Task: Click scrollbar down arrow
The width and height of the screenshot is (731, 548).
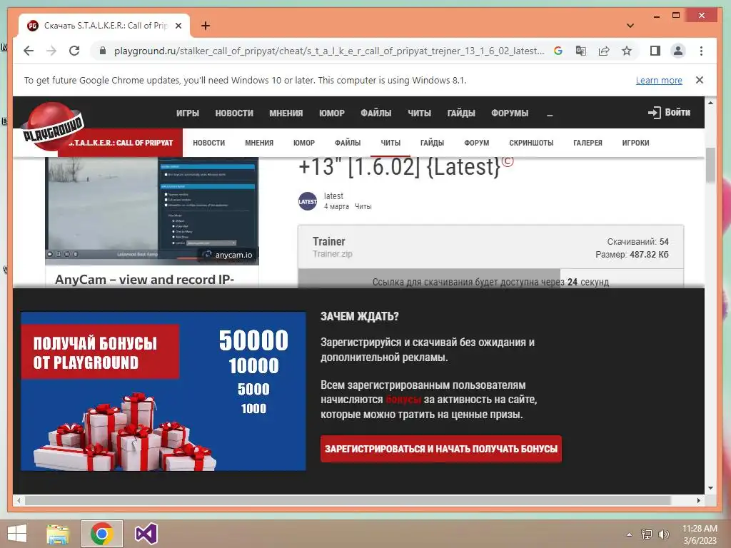Action: point(710,488)
